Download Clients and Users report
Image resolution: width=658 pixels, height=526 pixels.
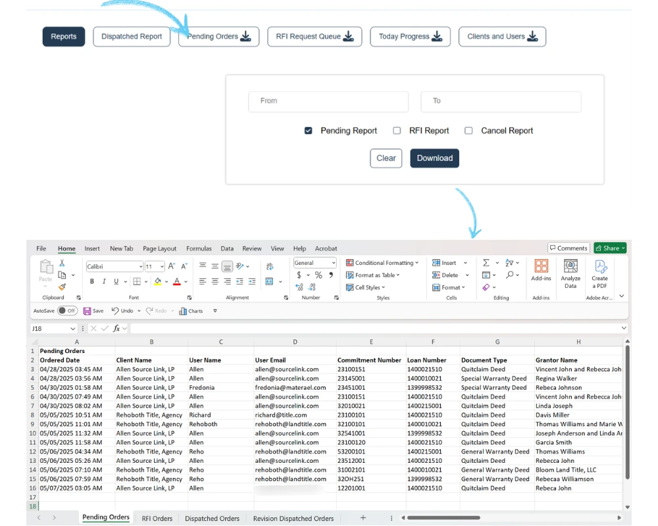point(502,37)
